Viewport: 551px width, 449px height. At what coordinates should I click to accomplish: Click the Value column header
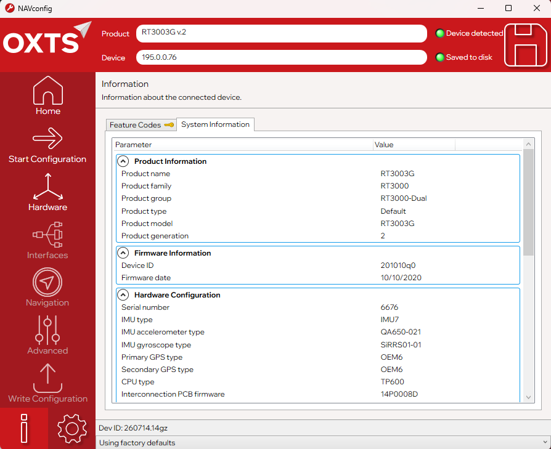(x=414, y=145)
